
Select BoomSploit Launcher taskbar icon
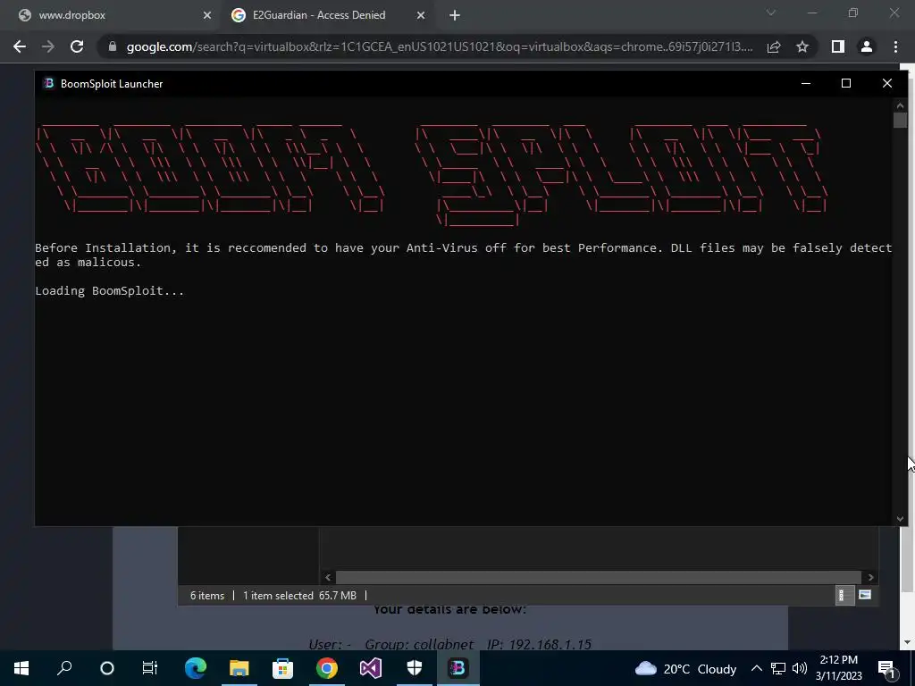click(x=458, y=668)
